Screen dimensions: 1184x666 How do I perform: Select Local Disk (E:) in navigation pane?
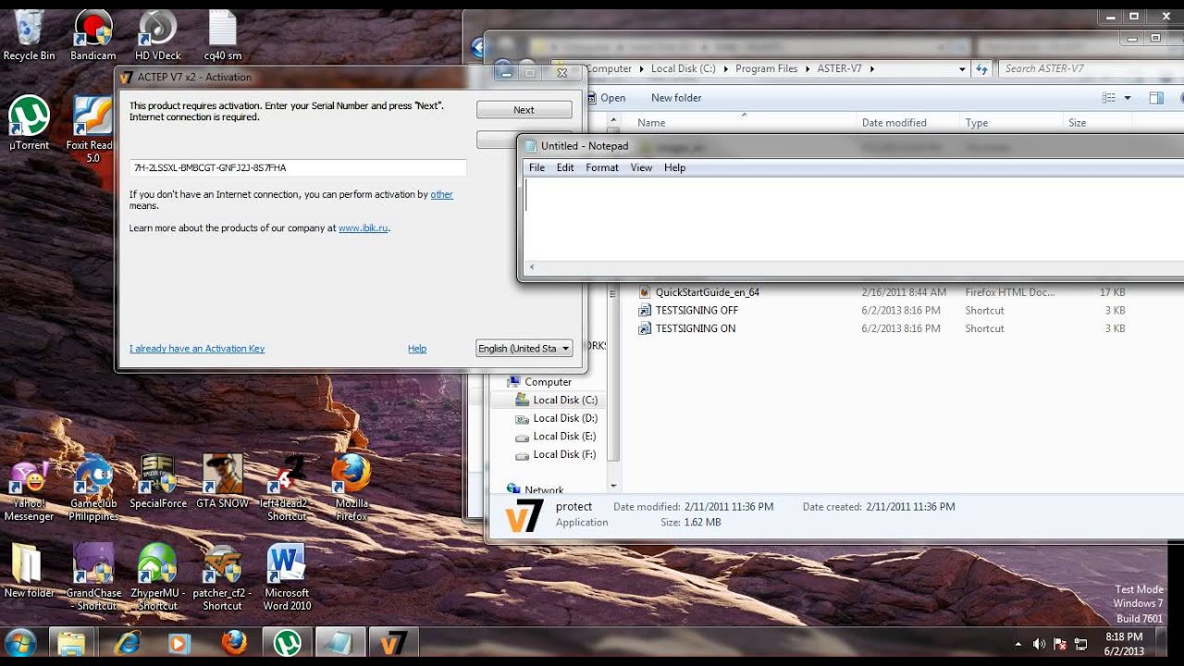pyautogui.click(x=555, y=436)
